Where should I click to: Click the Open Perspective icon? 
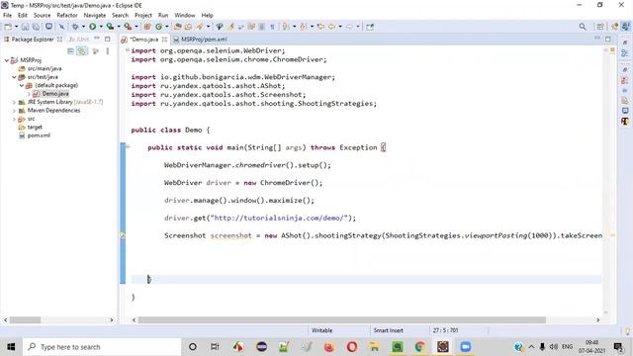[x=600, y=27]
